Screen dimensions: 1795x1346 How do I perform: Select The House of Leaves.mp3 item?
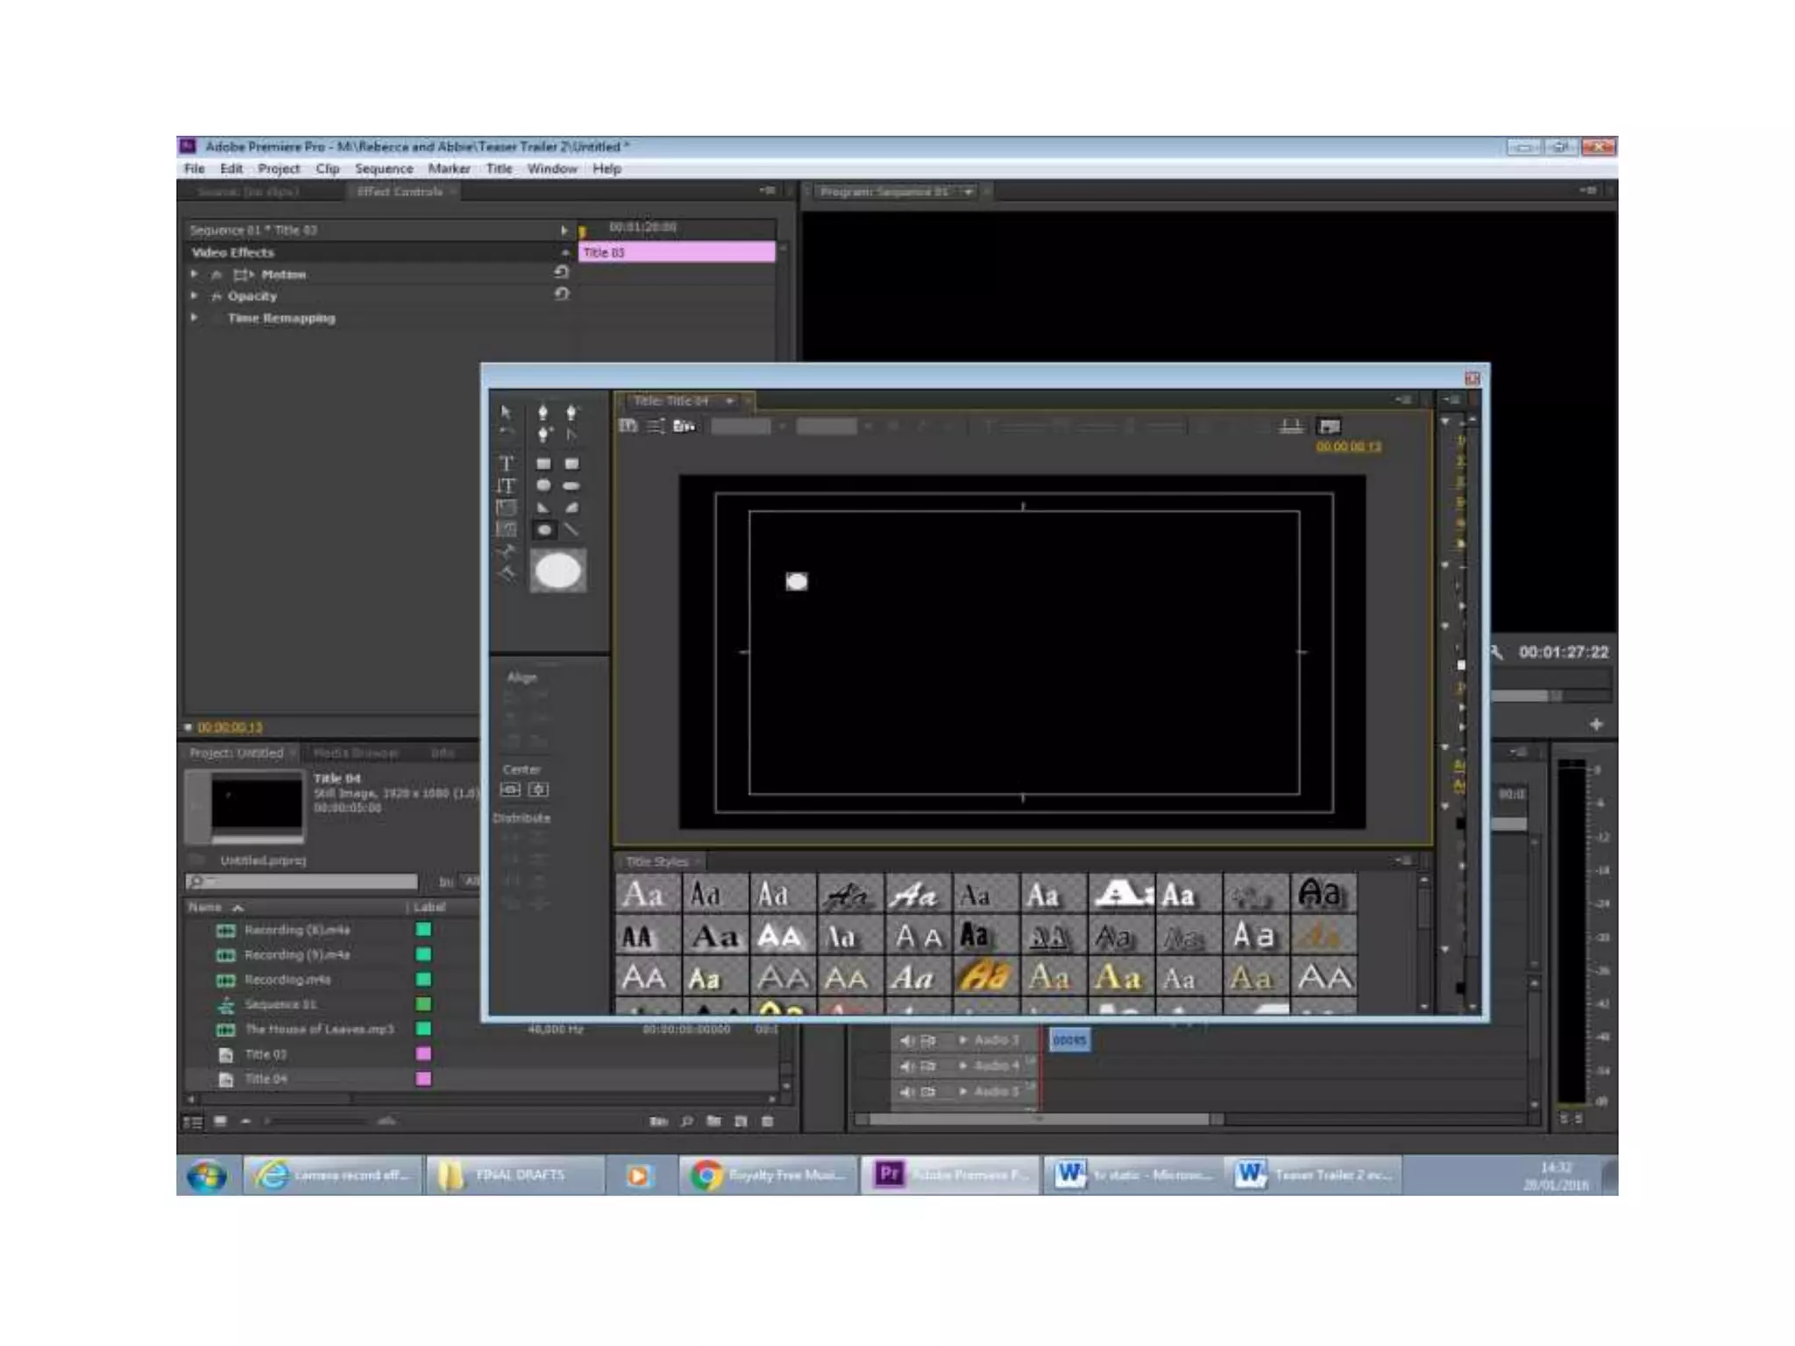click(x=319, y=1029)
